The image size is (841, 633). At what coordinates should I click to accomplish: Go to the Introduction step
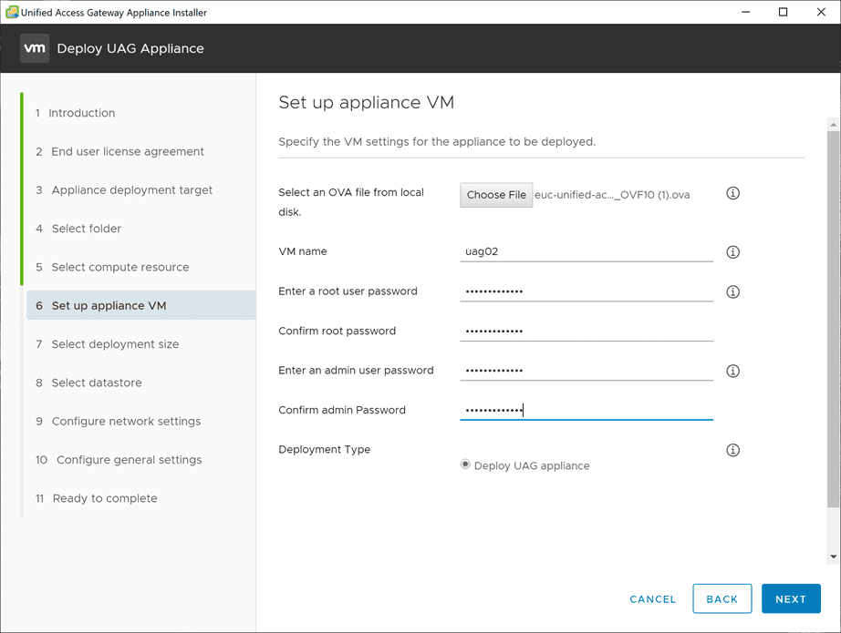[x=81, y=113]
